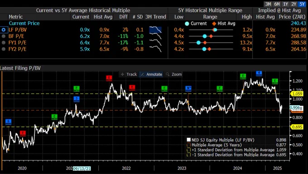This screenshot has height=174, width=308.
Task: Click the implied price 268.98
Action: point(298,36)
